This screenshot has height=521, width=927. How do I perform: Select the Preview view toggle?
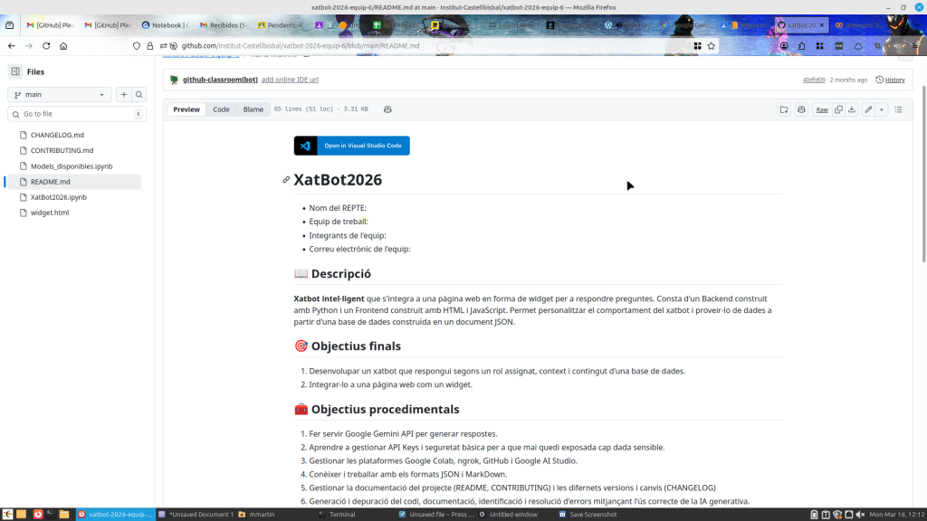[186, 109]
